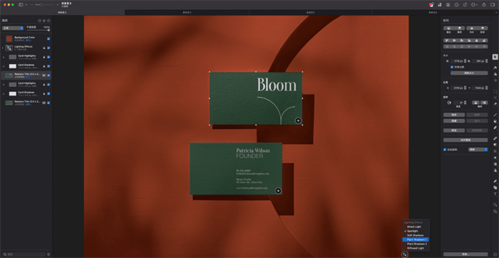The height and width of the screenshot is (258, 499).
Task: Expand the Lighting Effects layer group
Action: (x=3, y=48)
